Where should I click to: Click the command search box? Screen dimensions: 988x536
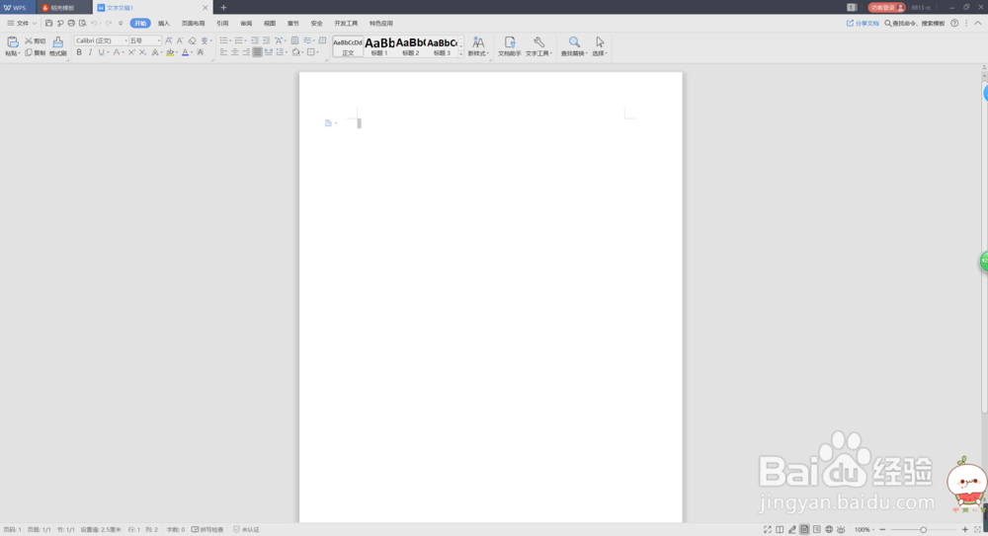coord(914,24)
